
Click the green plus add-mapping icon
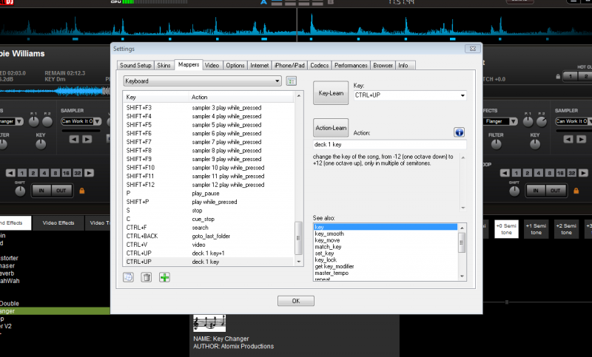pos(164,277)
